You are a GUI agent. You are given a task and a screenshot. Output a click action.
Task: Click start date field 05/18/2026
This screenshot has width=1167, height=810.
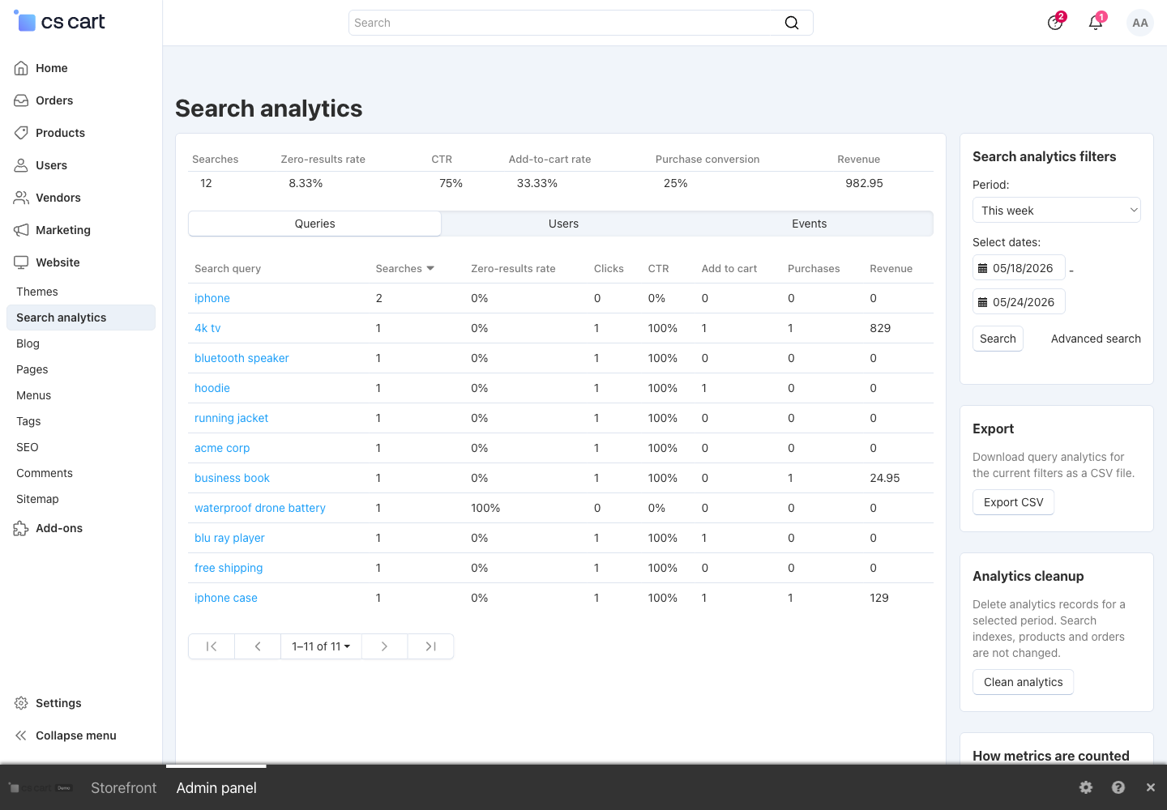tap(1019, 268)
